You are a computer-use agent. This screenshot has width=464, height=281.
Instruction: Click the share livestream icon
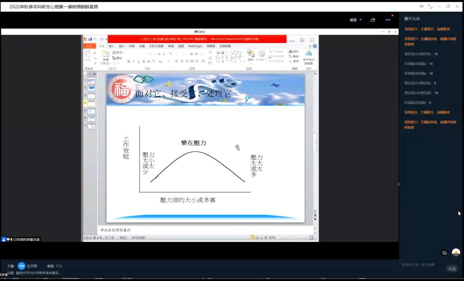(x=373, y=20)
